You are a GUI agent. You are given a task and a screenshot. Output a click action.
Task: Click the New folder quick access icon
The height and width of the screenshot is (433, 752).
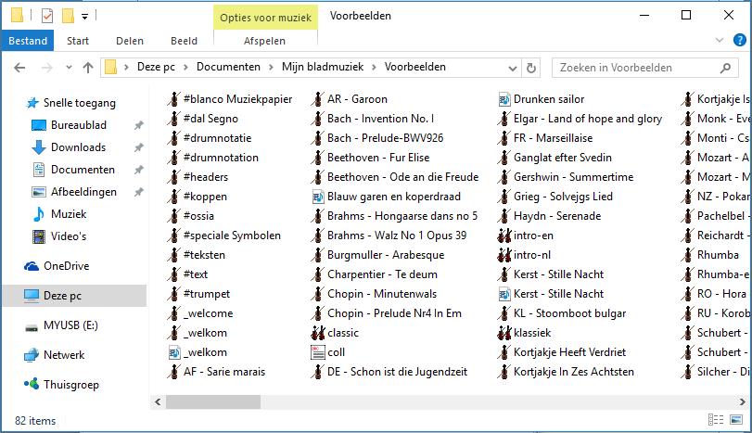click(68, 16)
